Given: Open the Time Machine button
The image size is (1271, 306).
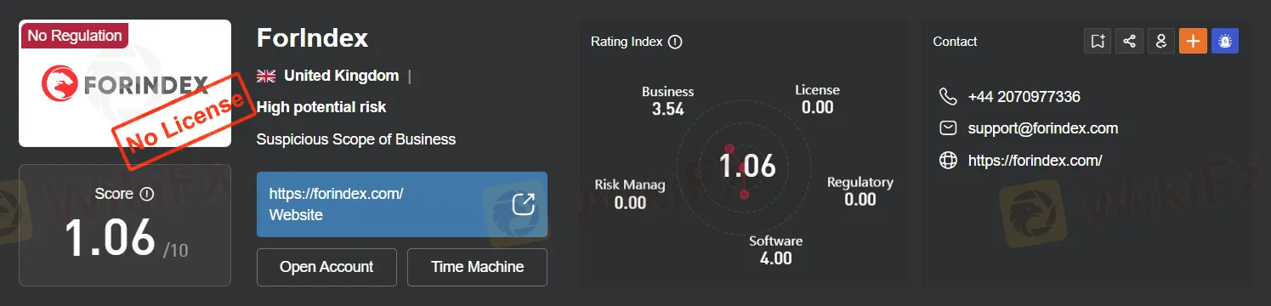Looking at the screenshot, I should [x=477, y=267].
